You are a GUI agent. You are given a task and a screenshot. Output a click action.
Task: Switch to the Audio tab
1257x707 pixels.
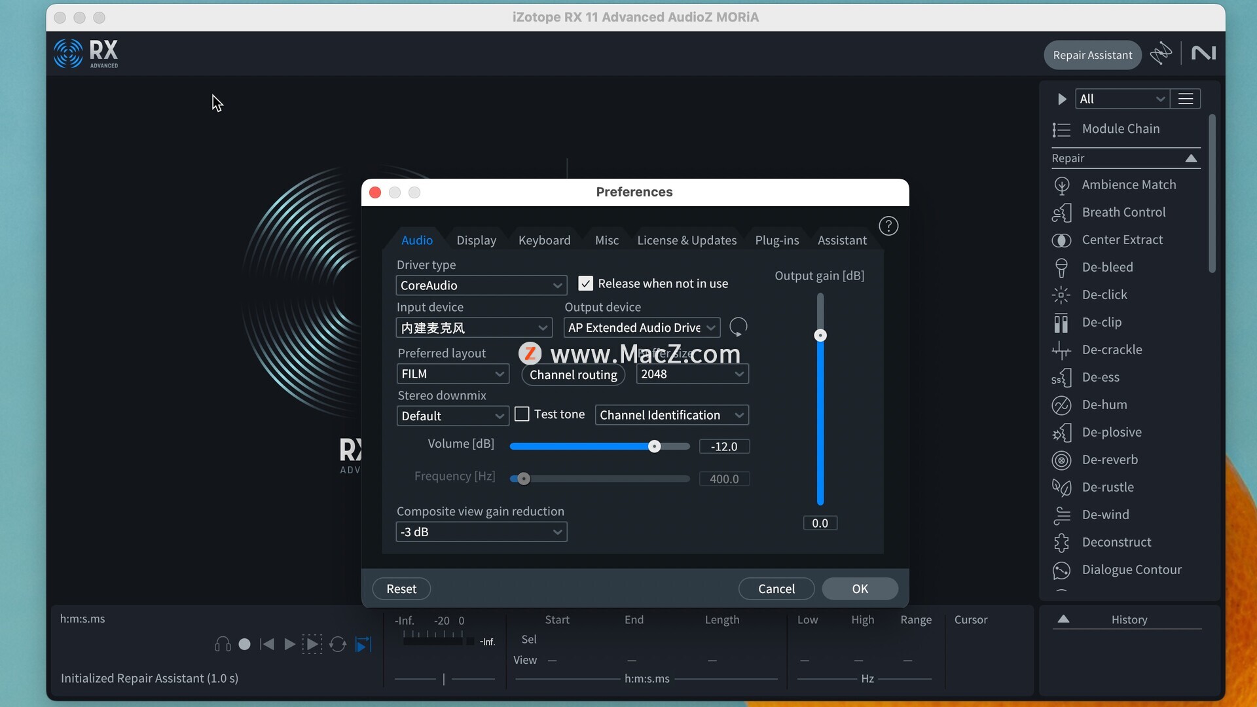coord(416,240)
